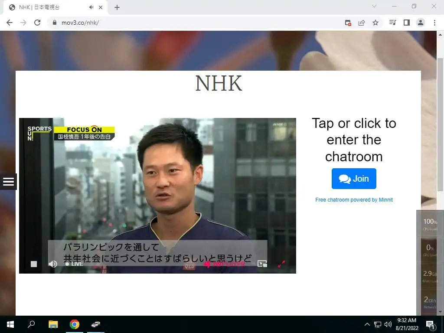
Task: Mute the video player volume icon
Action: point(52,264)
